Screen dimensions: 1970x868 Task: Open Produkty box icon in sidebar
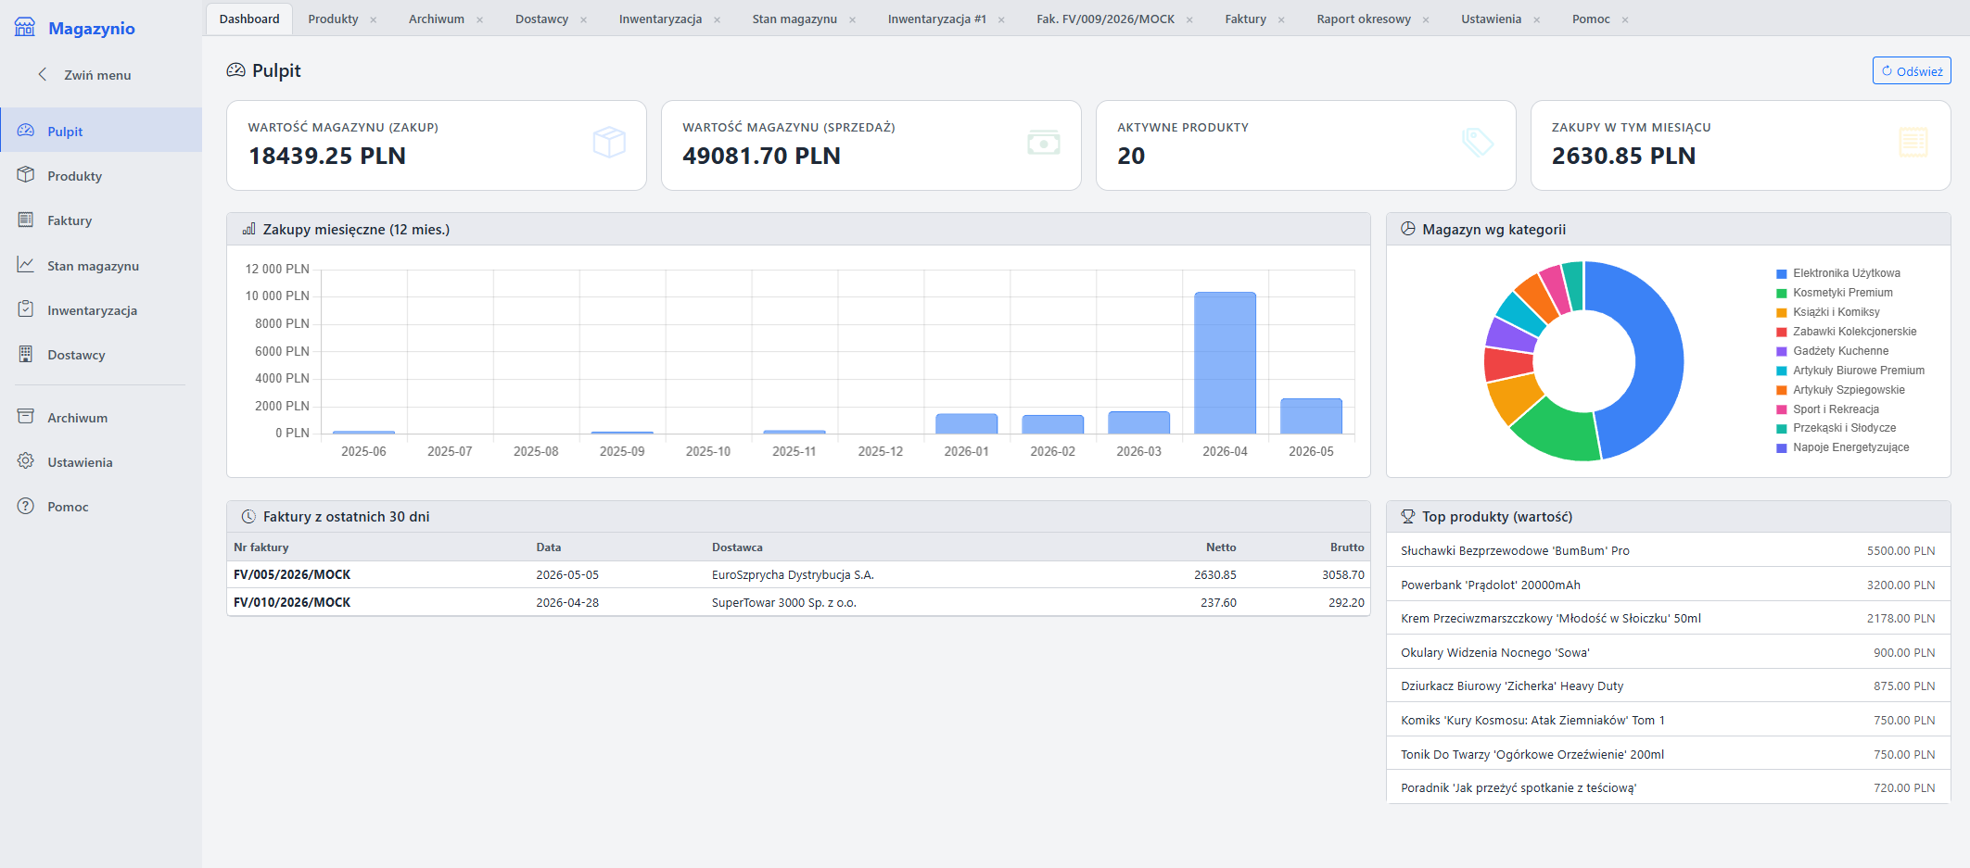(x=26, y=175)
